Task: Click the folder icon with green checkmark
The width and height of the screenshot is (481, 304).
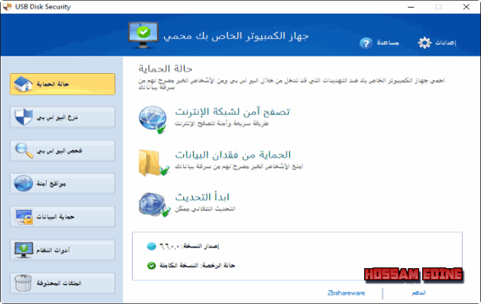Action: [153, 163]
